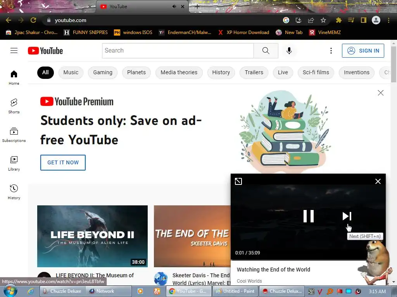
Task: Select the Music filter chip
Action: click(x=71, y=72)
